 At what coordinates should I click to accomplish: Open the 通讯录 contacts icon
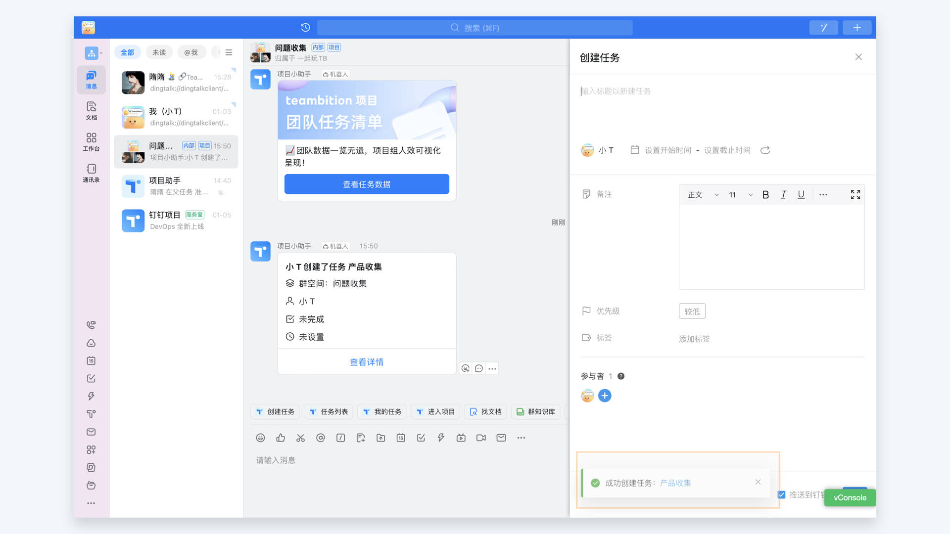click(x=91, y=174)
